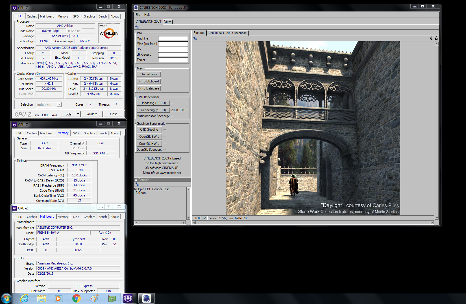Click the Machine input field
This screenshot has height=304, width=466.
[173, 38]
